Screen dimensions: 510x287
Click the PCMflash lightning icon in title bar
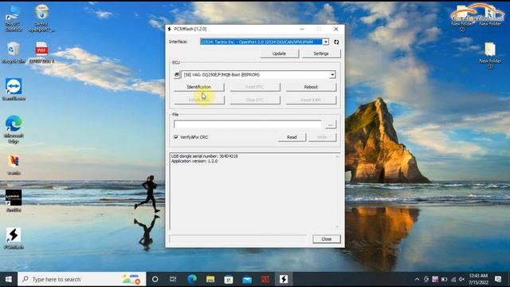pyautogui.click(x=170, y=29)
